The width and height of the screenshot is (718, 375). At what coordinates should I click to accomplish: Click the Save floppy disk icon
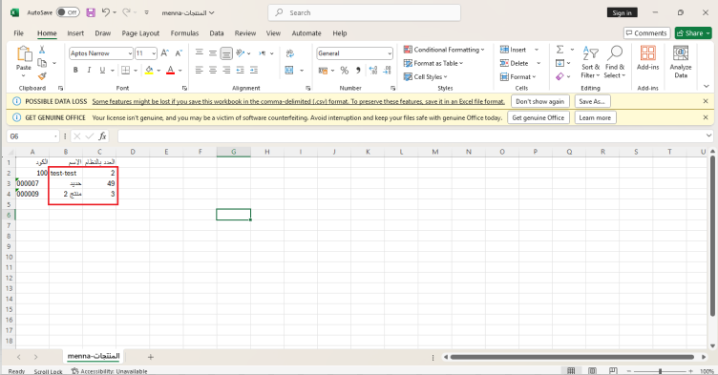tap(91, 12)
